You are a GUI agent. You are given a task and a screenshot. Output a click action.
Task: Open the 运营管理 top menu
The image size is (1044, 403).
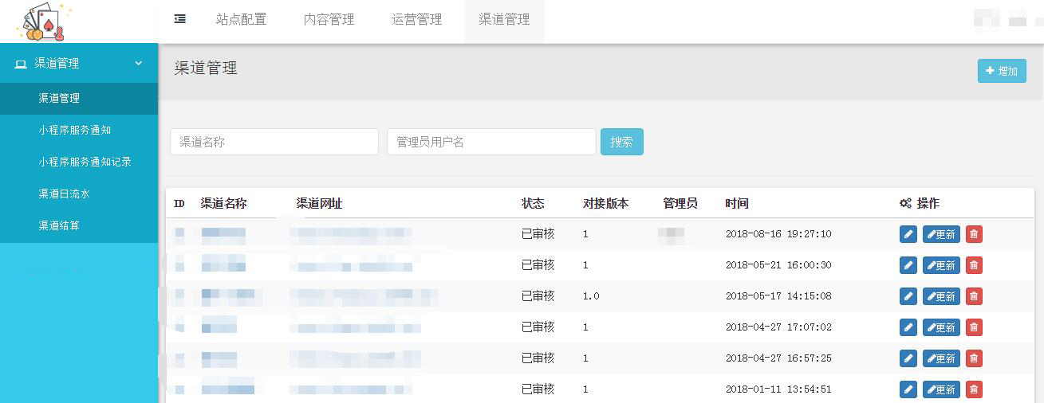click(416, 20)
